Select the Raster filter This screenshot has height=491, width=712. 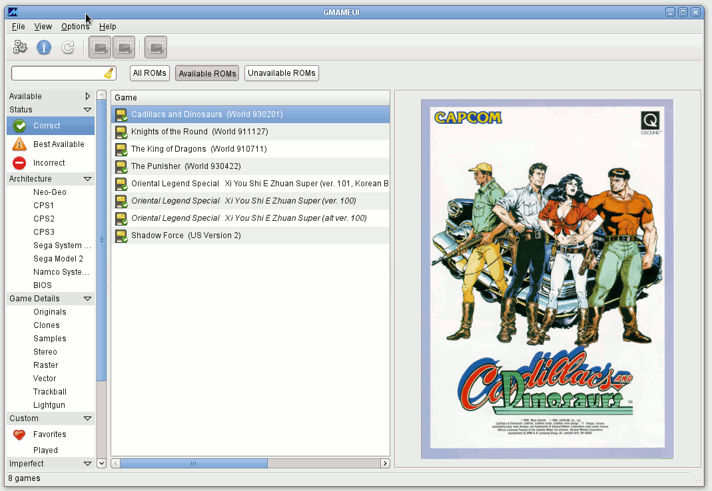[51, 365]
